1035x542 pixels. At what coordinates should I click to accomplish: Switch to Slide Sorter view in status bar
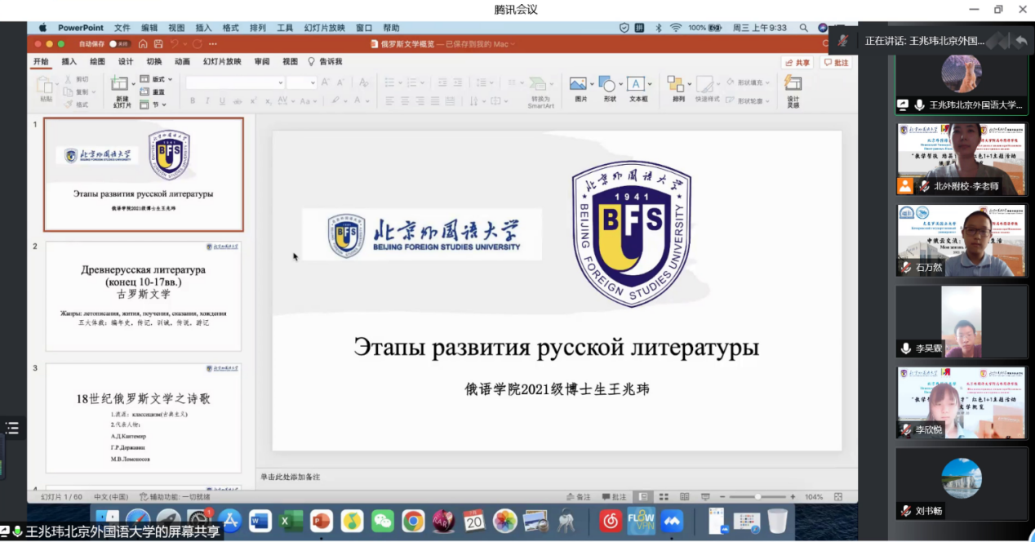[x=664, y=497]
